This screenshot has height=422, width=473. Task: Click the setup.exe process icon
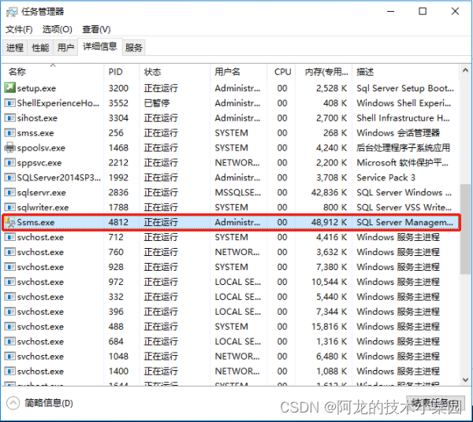point(9,88)
